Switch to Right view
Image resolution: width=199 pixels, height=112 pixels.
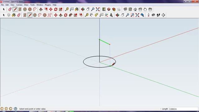click(x=140, y=9)
